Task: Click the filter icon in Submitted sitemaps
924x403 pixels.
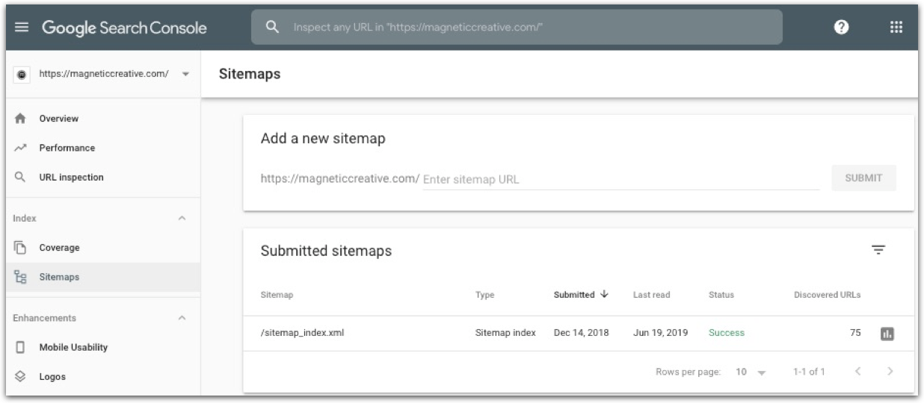Action: [878, 250]
